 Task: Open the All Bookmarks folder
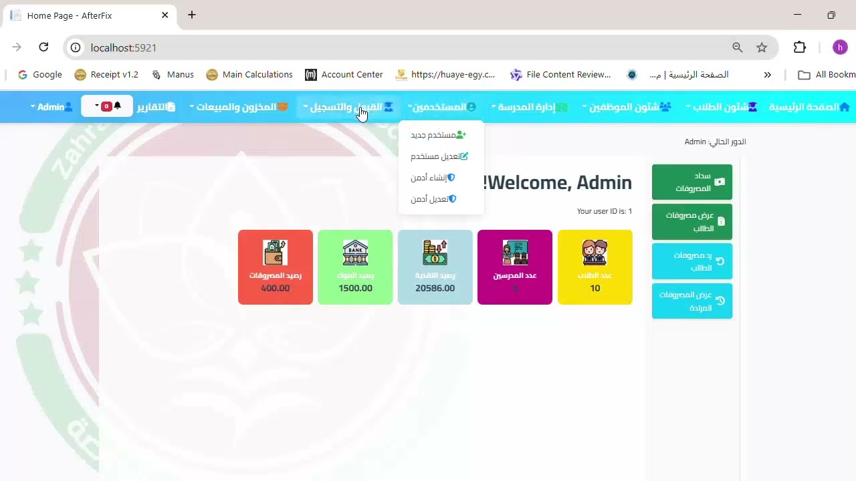[x=827, y=75]
